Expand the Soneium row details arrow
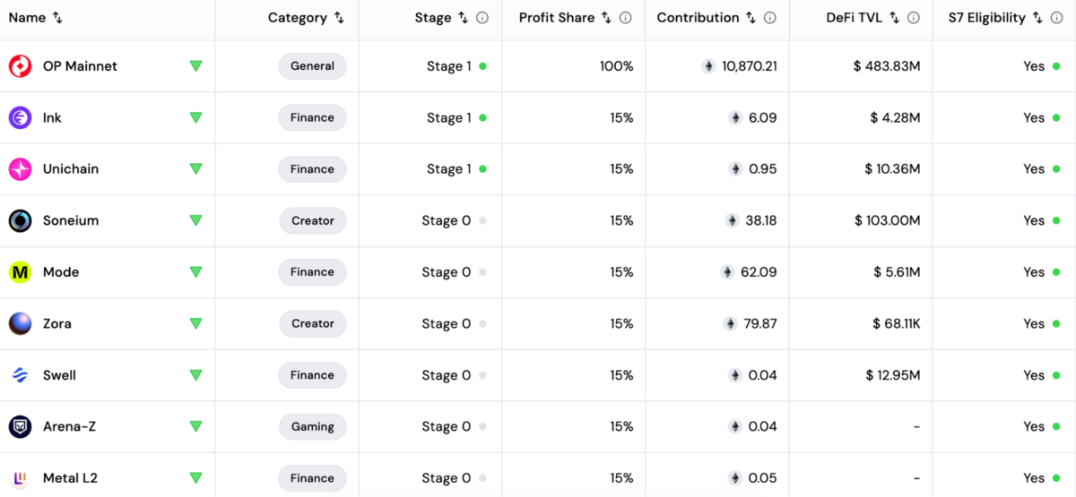 pos(195,220)
